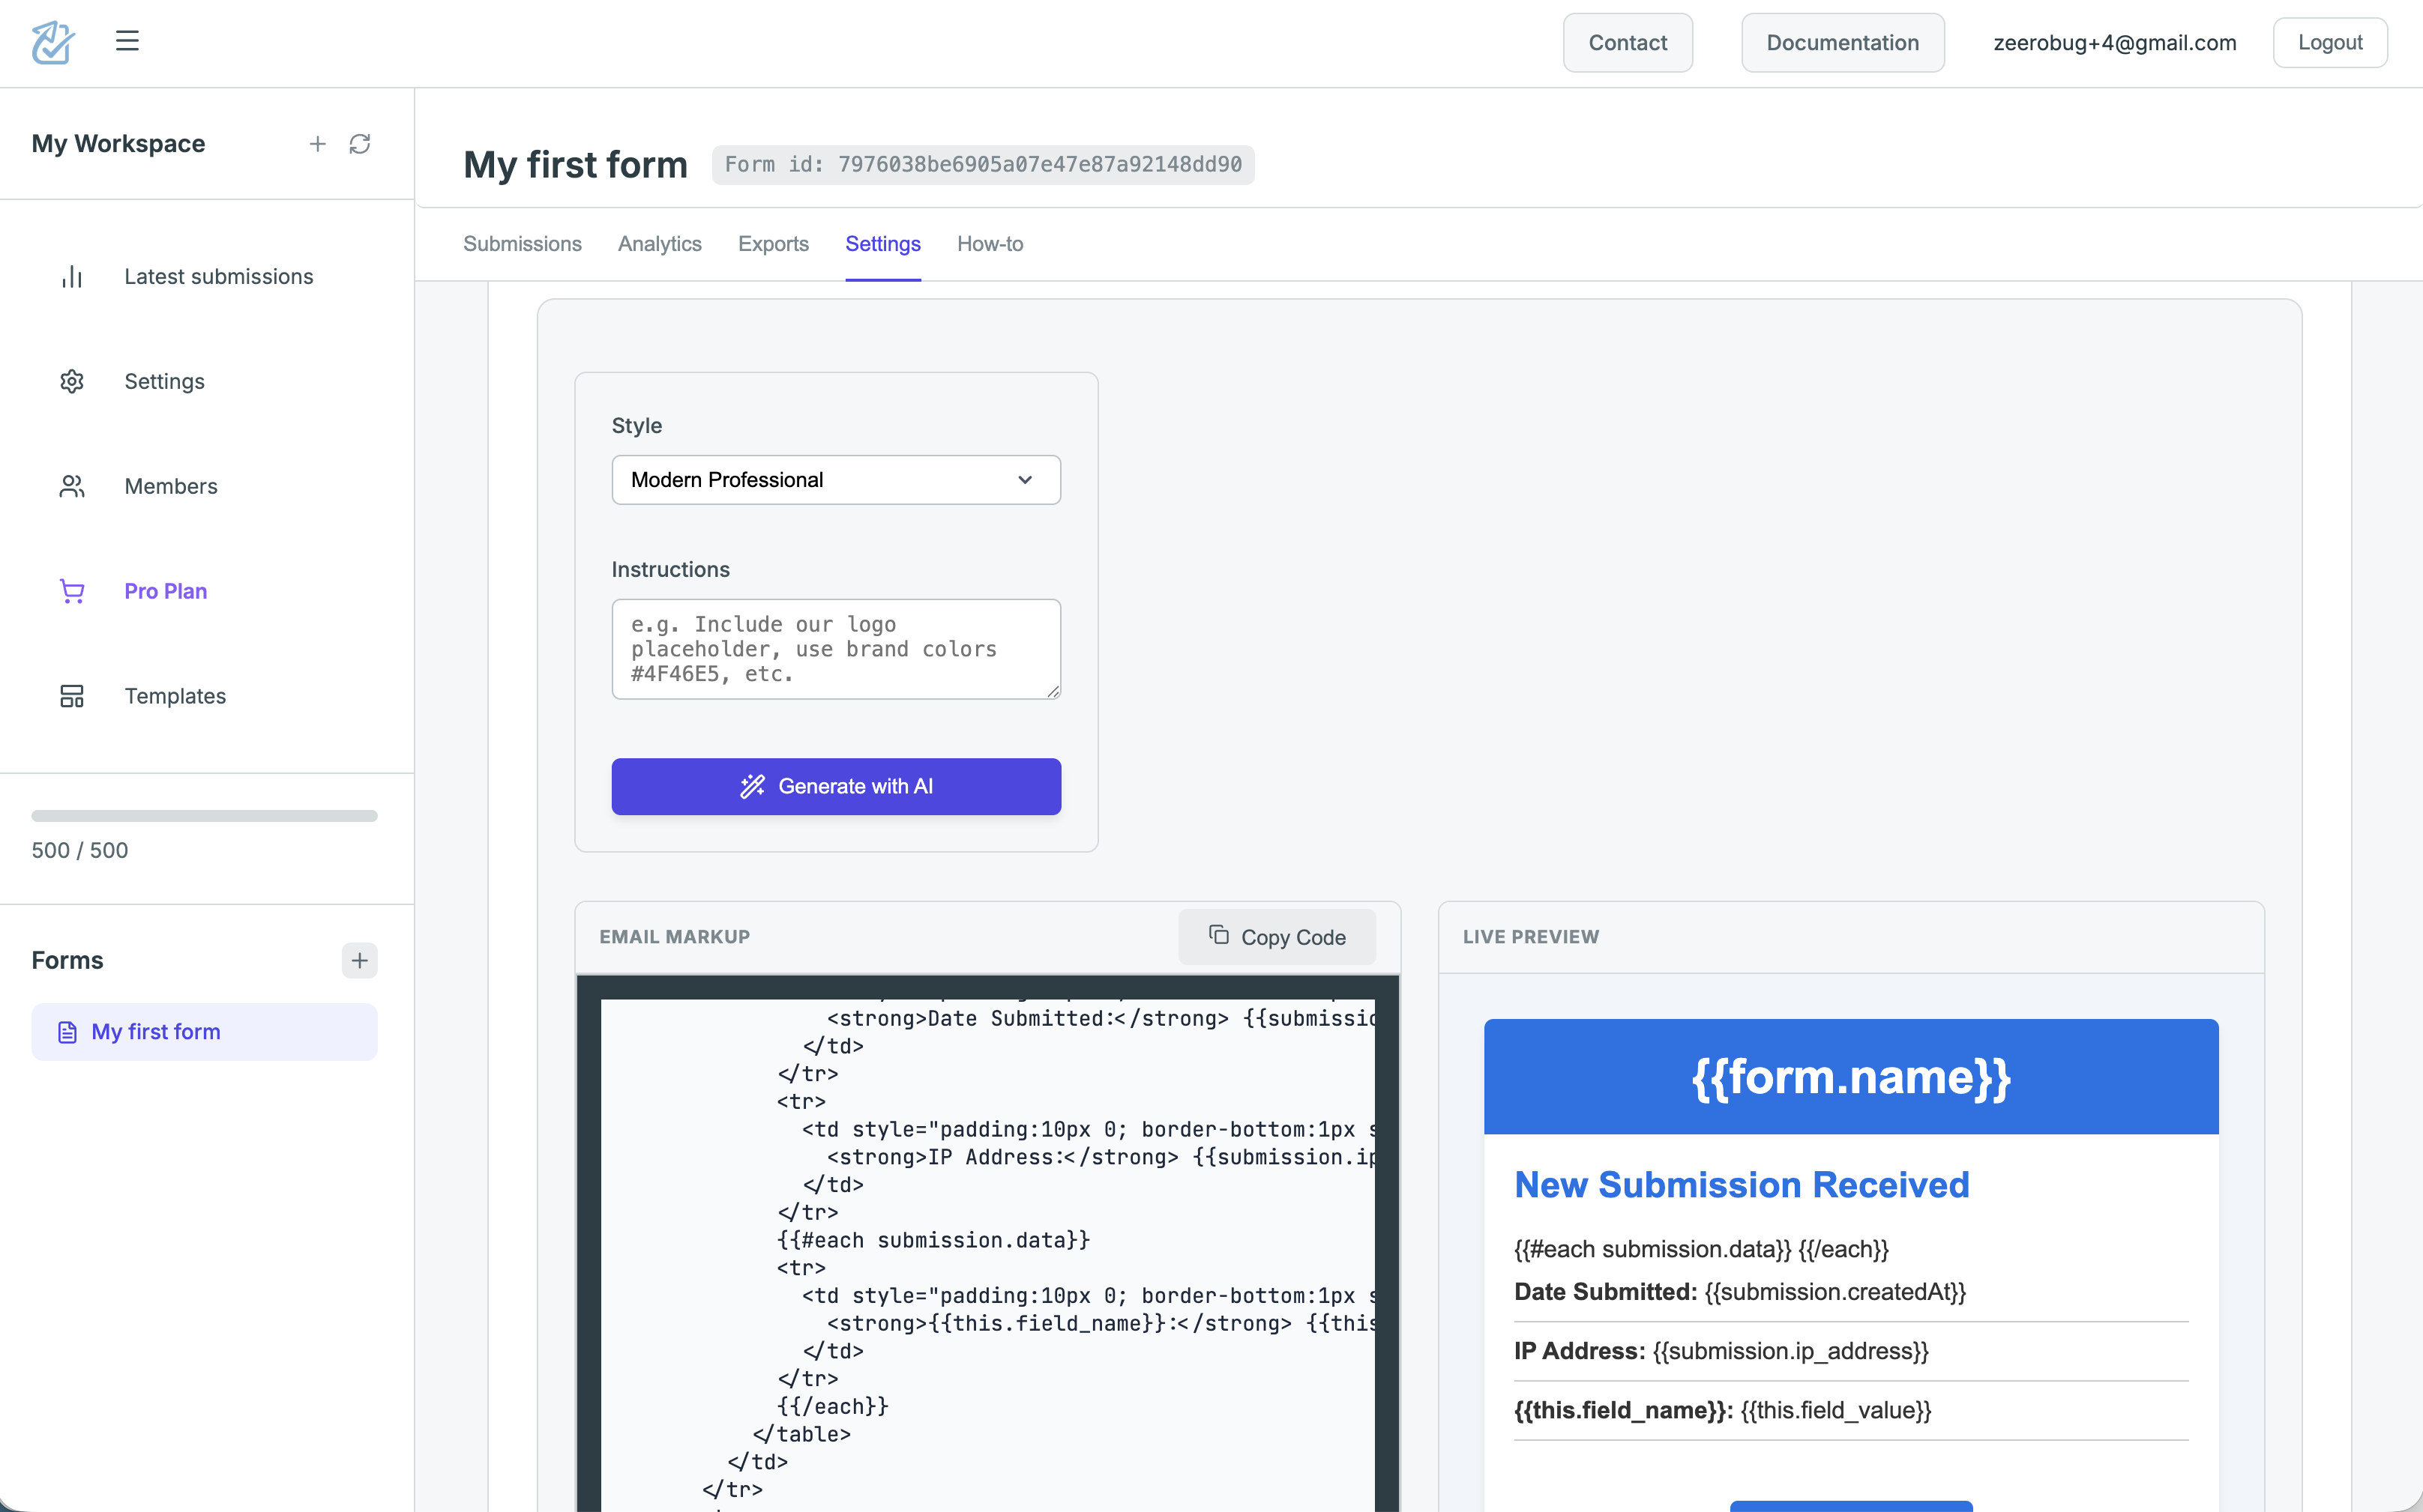
Task: Click into the Instructions text area
Action: [835, 649]
